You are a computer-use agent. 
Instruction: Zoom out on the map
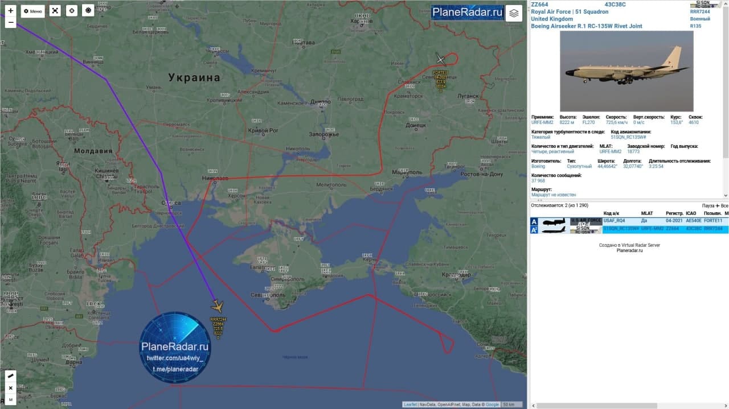coord(10,23)
